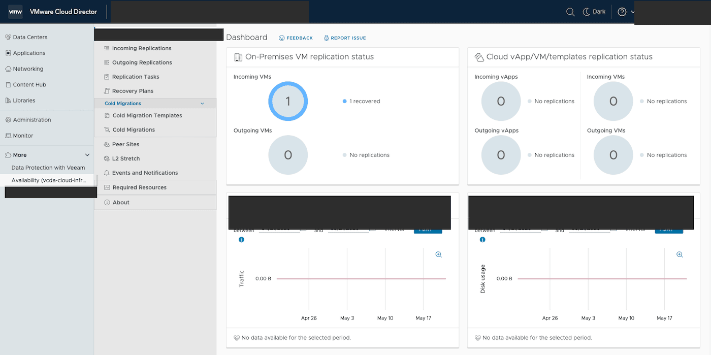Click the Cloud Incoming vApps circle
Image resolution: width=711 pixels, height=355 pixels.
click(x=501, y=101)
